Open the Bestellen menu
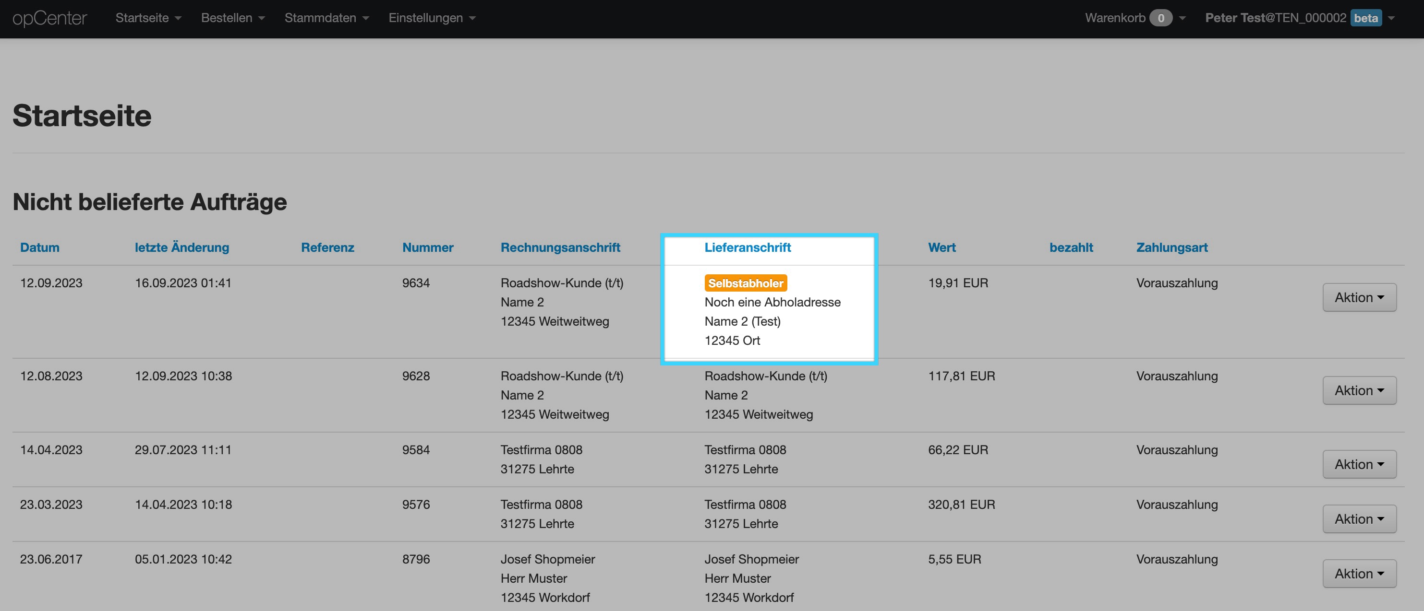 pos(233,18)
